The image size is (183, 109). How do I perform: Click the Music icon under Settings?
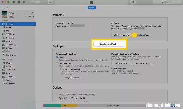4,27
